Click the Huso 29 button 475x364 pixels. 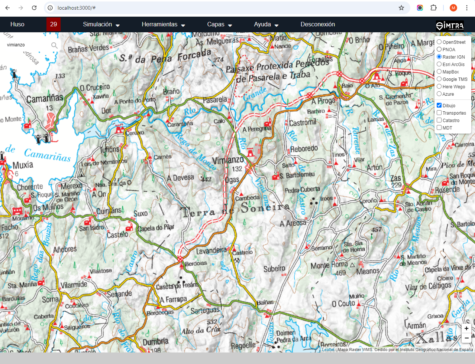(54, 24)
